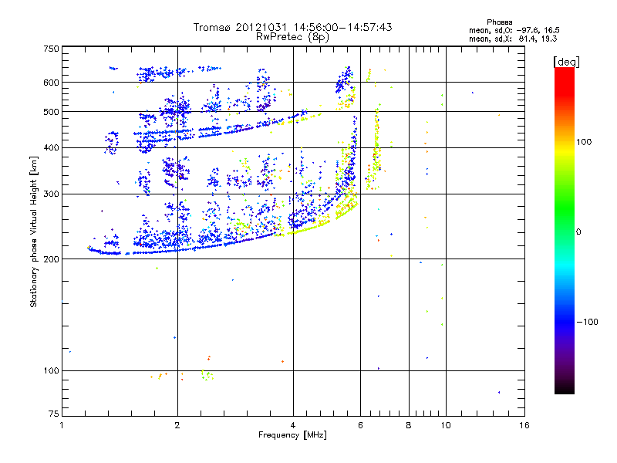Click x-axis tick label '2'
Image resolution: width=617 pixels, height=463 pixels.
(177, 425)
